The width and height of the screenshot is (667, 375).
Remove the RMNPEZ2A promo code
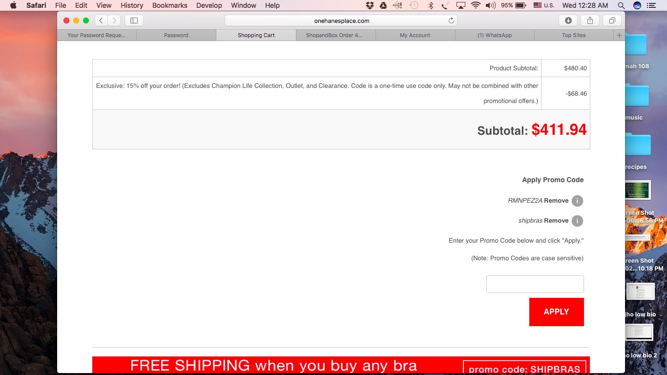coord(556,201)
